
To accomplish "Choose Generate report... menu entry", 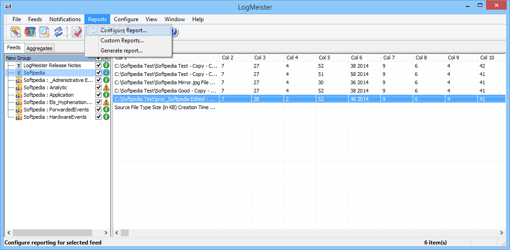I will point(128,51).
